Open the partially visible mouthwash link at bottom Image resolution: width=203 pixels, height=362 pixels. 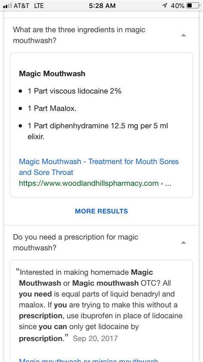point(89,360)
